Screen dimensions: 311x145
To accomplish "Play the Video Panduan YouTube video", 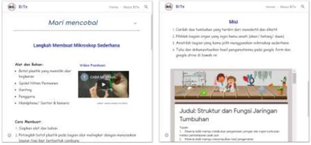I will 104,84.
